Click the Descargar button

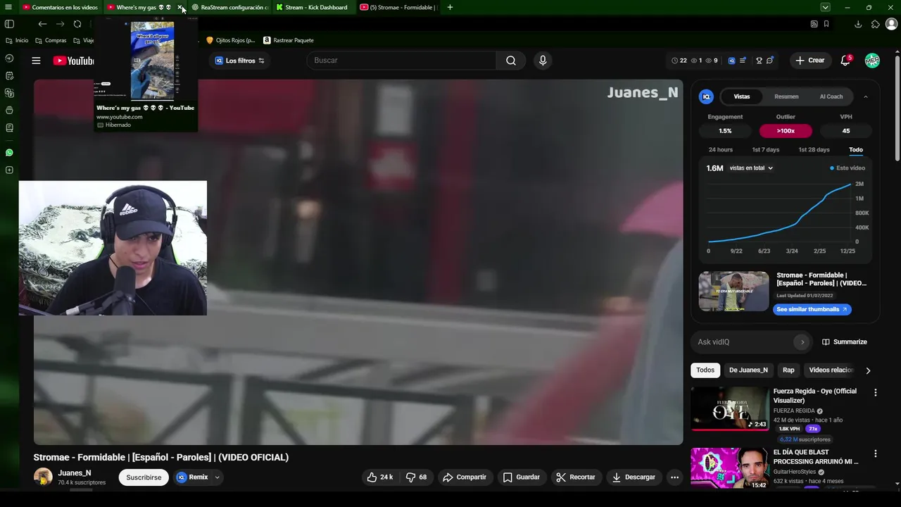click(634, 477)
